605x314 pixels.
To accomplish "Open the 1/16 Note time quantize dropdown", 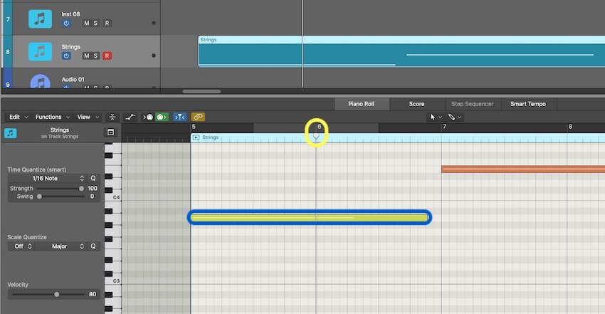I will pos(47,178).
